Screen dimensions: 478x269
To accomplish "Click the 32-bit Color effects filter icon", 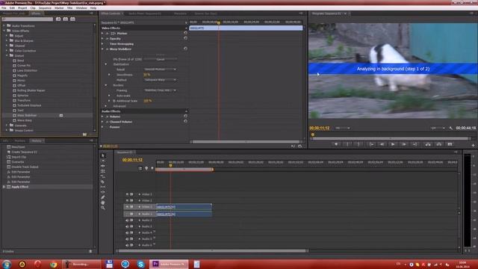I will tap(66, 19).
